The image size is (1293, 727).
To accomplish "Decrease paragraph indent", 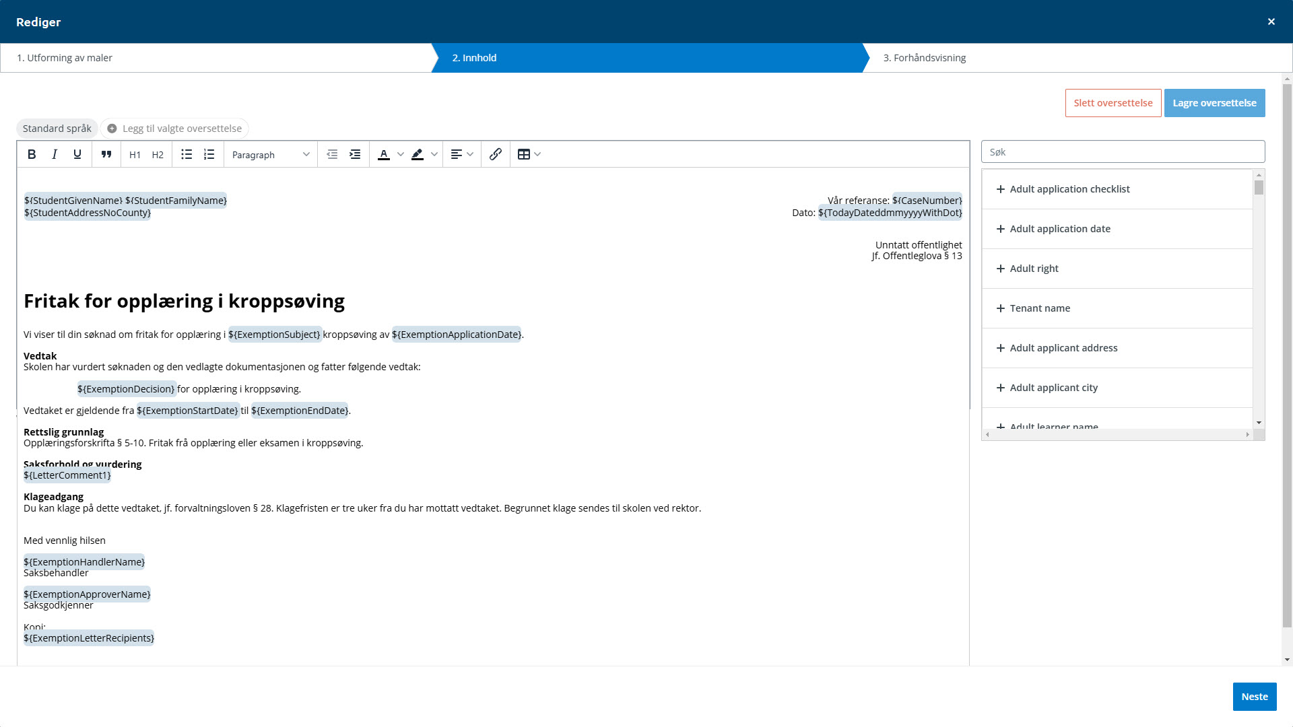I will click(332, 154).
